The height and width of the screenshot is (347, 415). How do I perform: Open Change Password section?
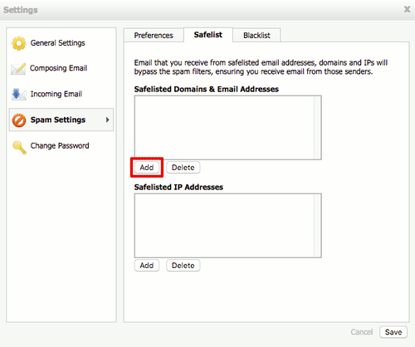[x=60, y=145]
